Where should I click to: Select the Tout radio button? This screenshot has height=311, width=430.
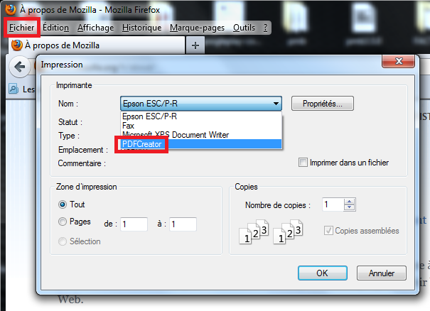coord(63,204)
